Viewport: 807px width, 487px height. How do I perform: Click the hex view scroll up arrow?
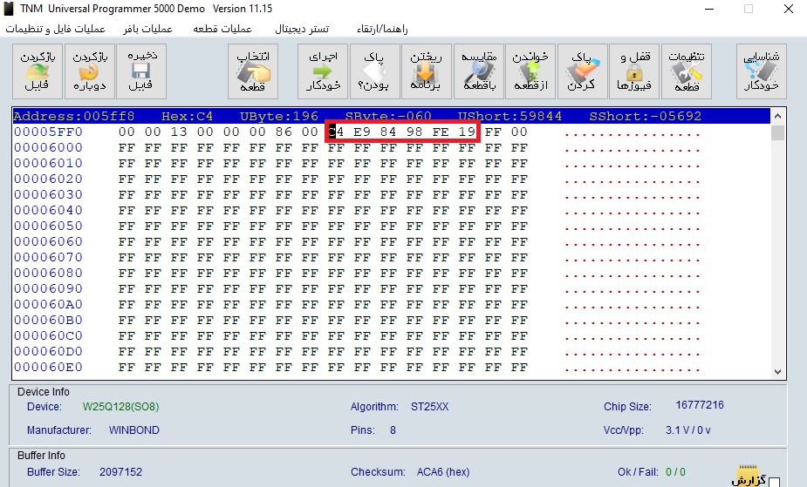click(x=777, y=116)
